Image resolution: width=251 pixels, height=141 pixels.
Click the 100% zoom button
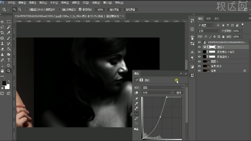click(100, 10)
